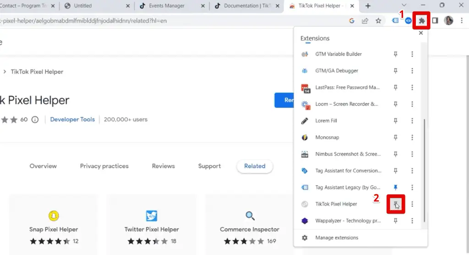Open more options for Wappalyzer
469x255 pixels.
[x=412, y=221]
